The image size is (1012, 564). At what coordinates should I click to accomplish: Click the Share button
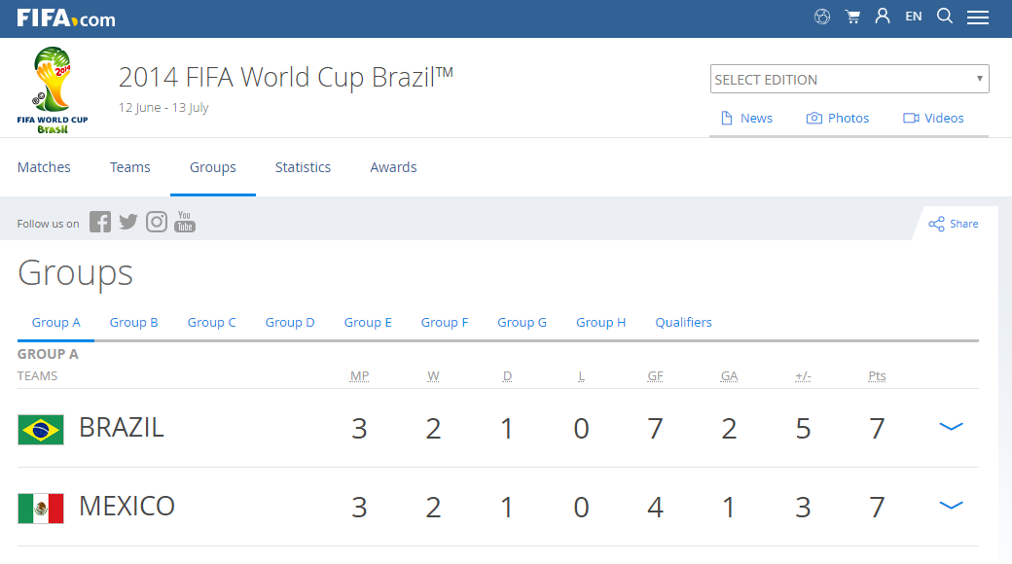[x=954, y=224]
